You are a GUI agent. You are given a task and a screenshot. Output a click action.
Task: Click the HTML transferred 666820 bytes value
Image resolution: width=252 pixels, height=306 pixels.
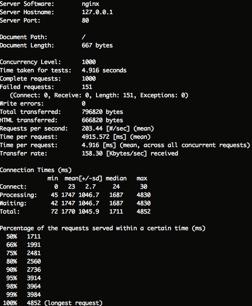pyautogui.click(x=102, y=120)
